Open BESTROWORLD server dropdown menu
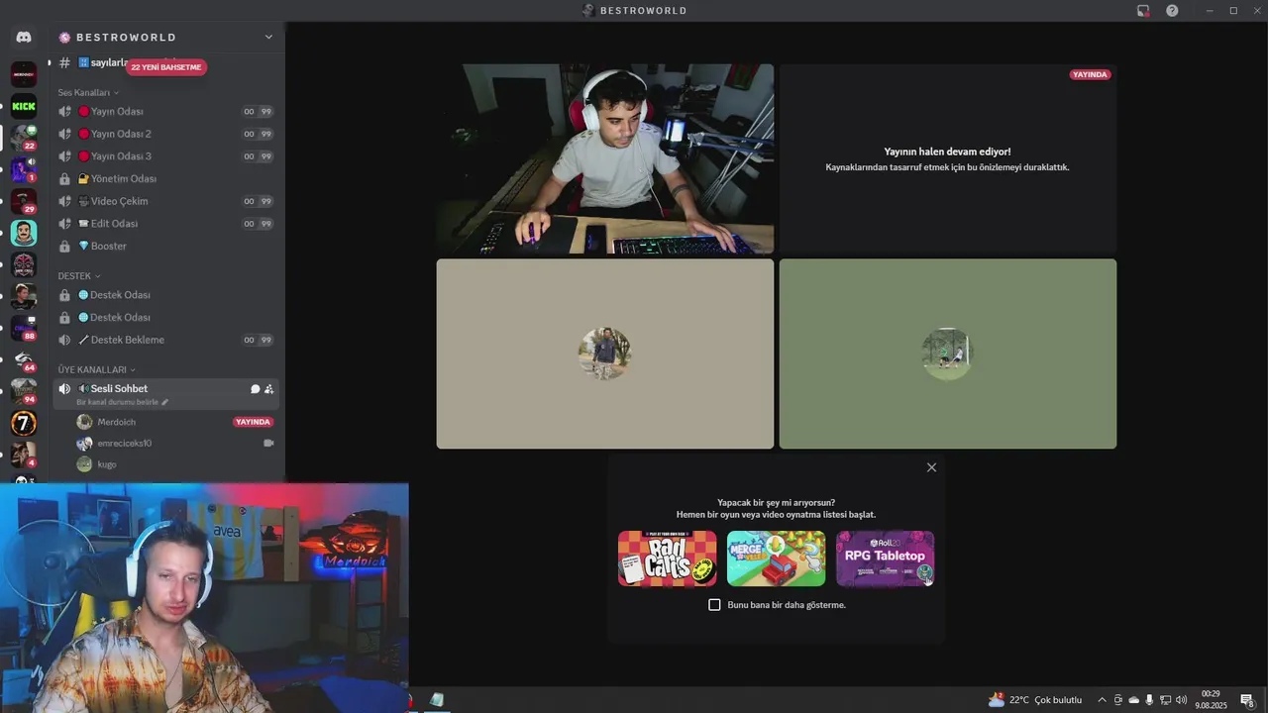This screenshot has width=1268, height=713. point(268,37)
